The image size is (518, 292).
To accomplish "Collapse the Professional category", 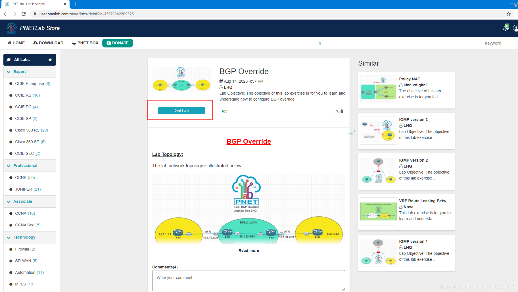I will tap(30, 166).
